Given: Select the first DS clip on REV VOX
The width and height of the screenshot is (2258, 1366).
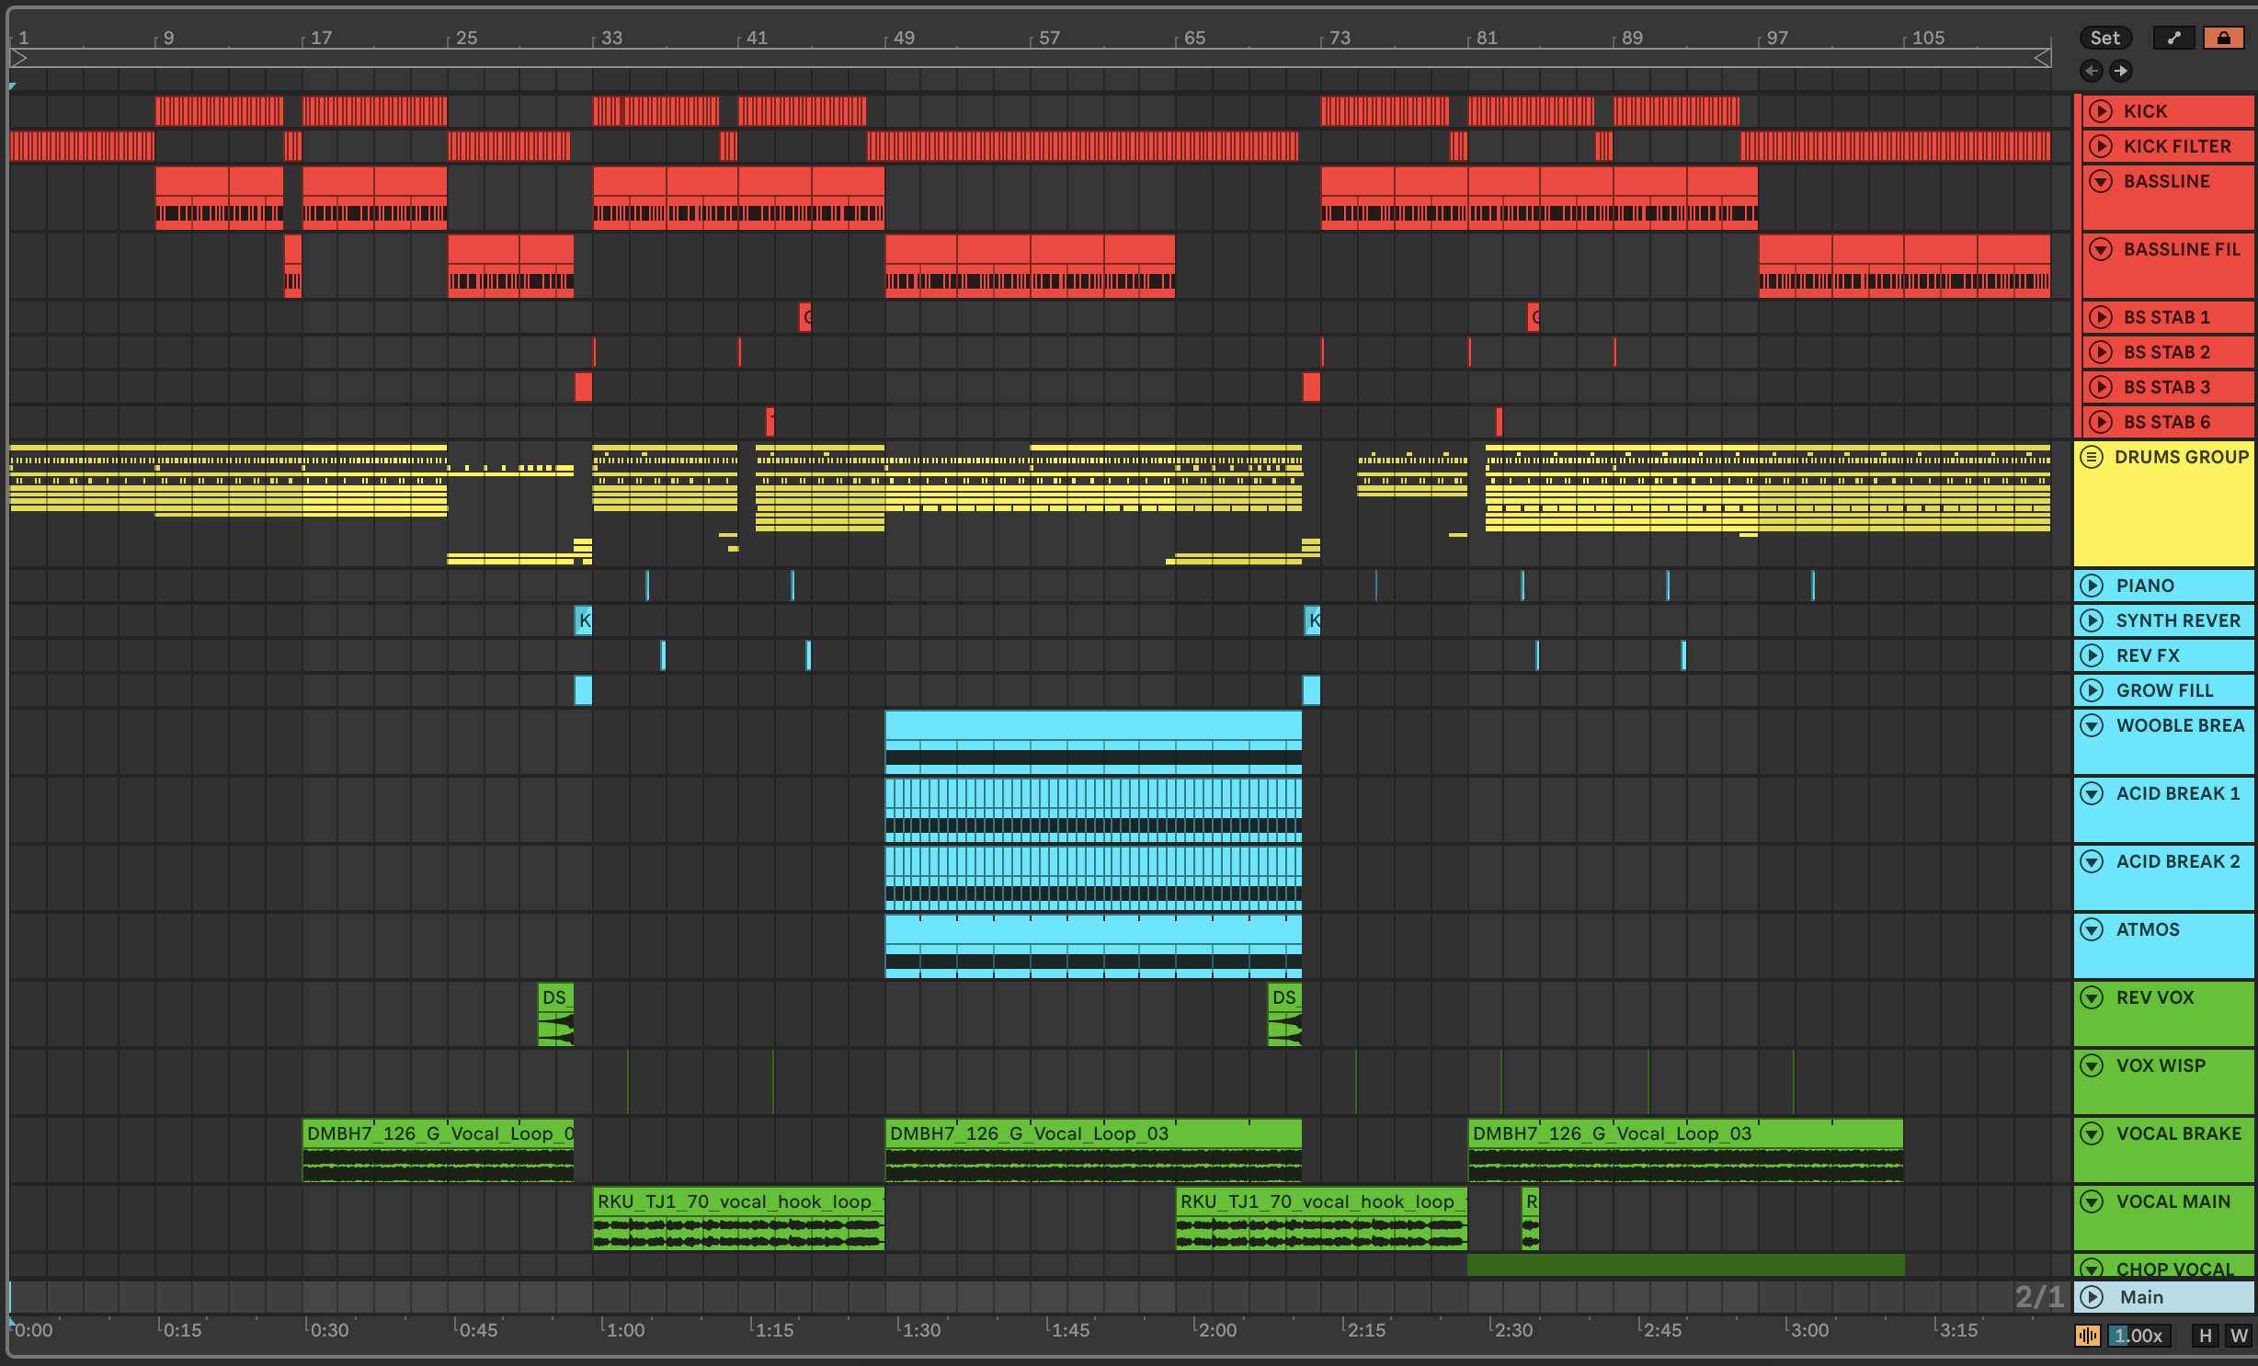Looking at the screenshot, I should tap(555, 1014).
